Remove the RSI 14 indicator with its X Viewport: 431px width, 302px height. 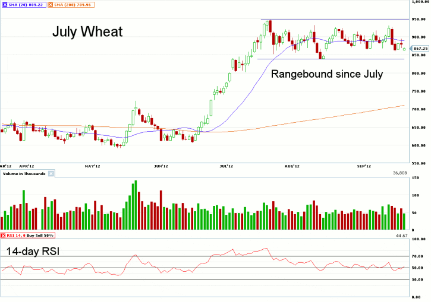(4, 236)
